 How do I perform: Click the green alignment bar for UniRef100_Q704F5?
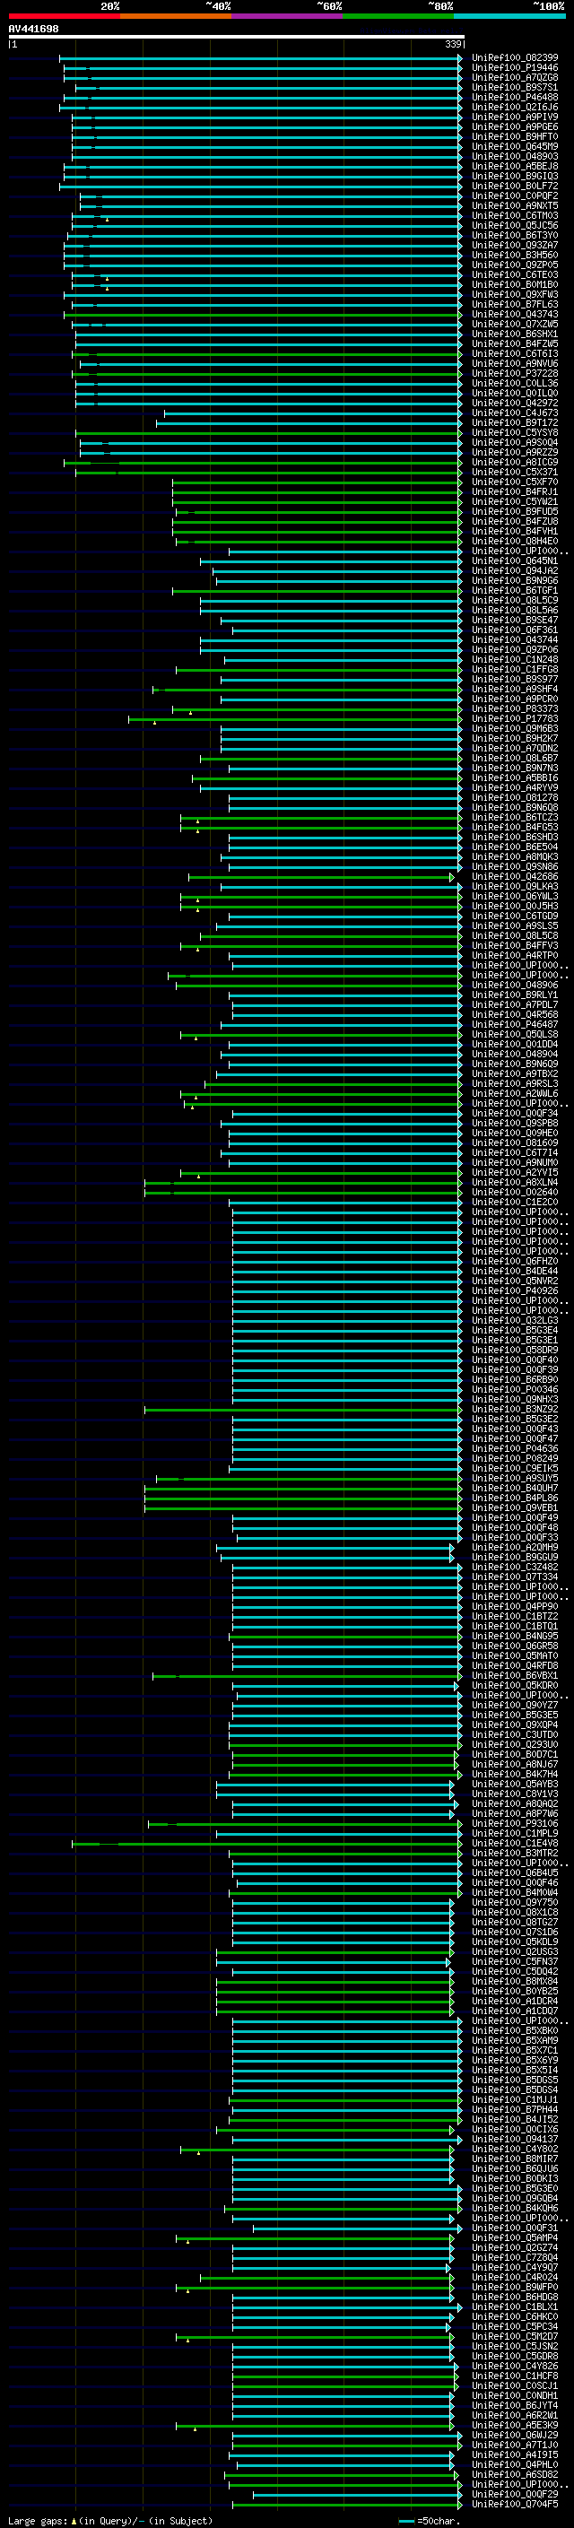[347, 2505]
